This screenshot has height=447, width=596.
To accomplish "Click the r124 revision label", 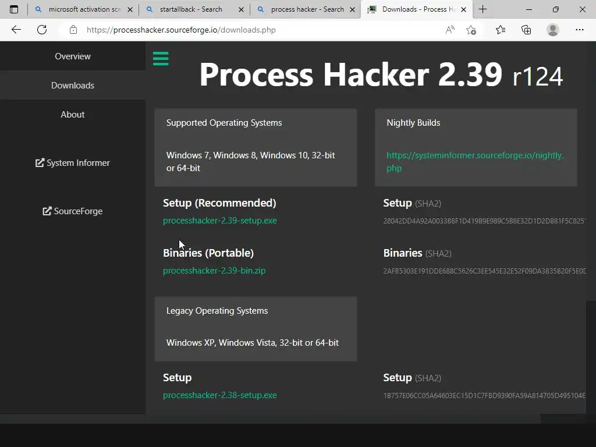I will click(538, 76).
